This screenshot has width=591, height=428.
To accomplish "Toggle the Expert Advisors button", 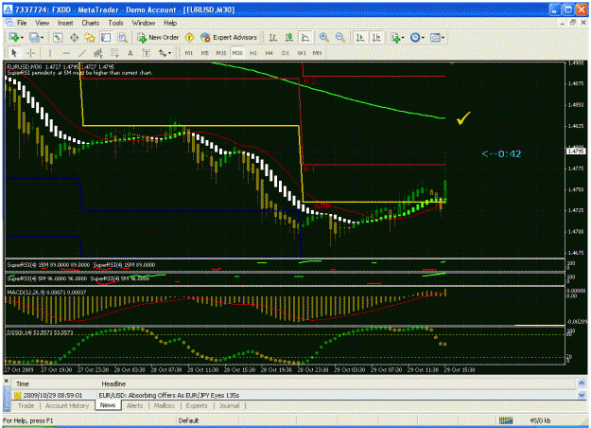I will (229, 37).
